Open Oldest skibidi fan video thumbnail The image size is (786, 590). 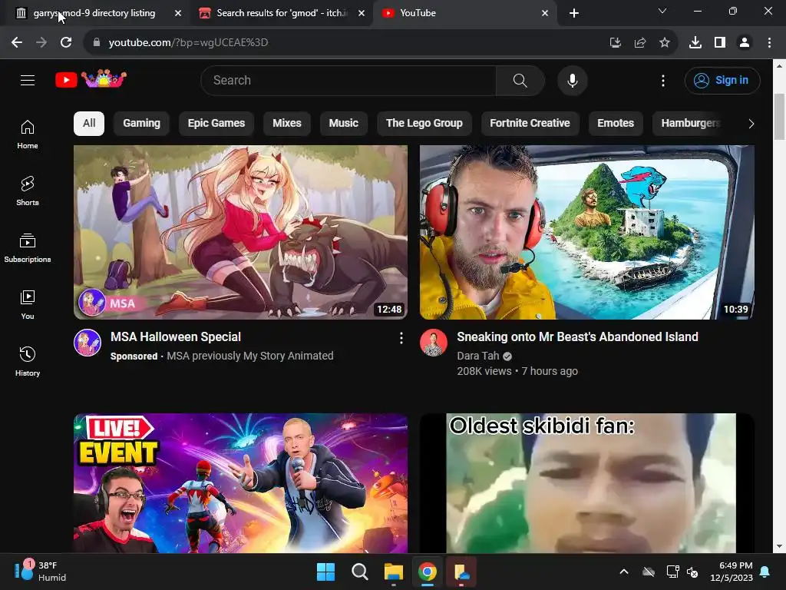click(587, 483)
